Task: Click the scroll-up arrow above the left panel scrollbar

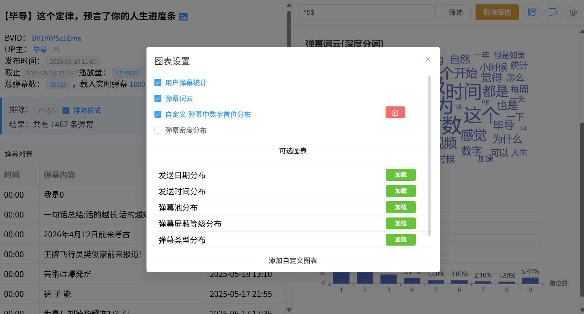Action: 289,5
